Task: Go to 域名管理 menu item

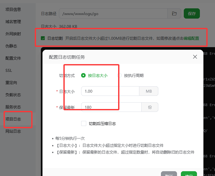Action: click(13, 22)
